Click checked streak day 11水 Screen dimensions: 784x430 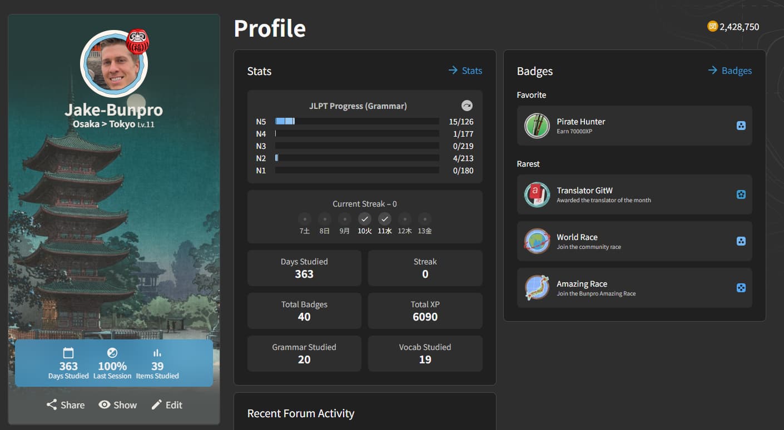pyautogui.click(x=385, y=219)
